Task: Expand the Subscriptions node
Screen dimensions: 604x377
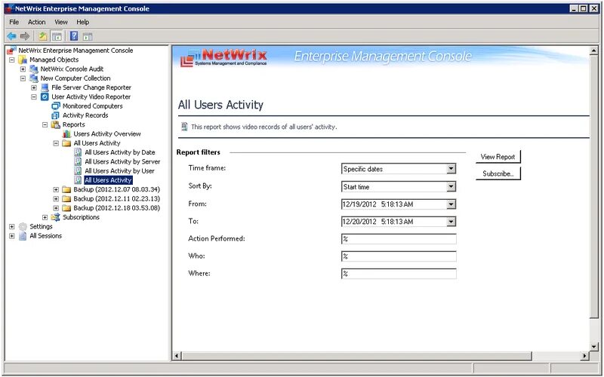Action: [45, 217]
